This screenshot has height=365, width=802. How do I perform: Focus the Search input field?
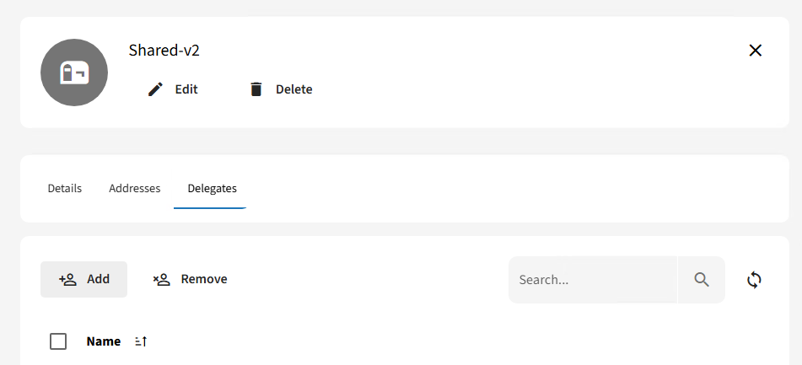pyautogui.click(x=592, y=280)
